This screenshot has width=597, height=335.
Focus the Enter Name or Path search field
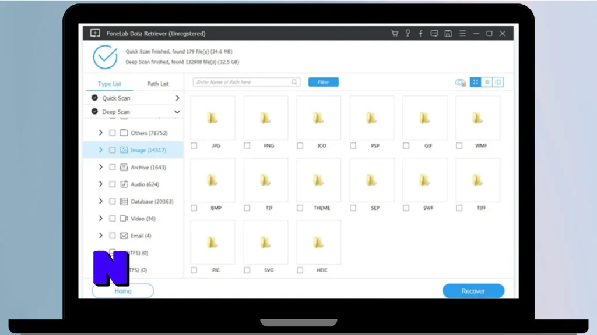[x=247, y=82]
